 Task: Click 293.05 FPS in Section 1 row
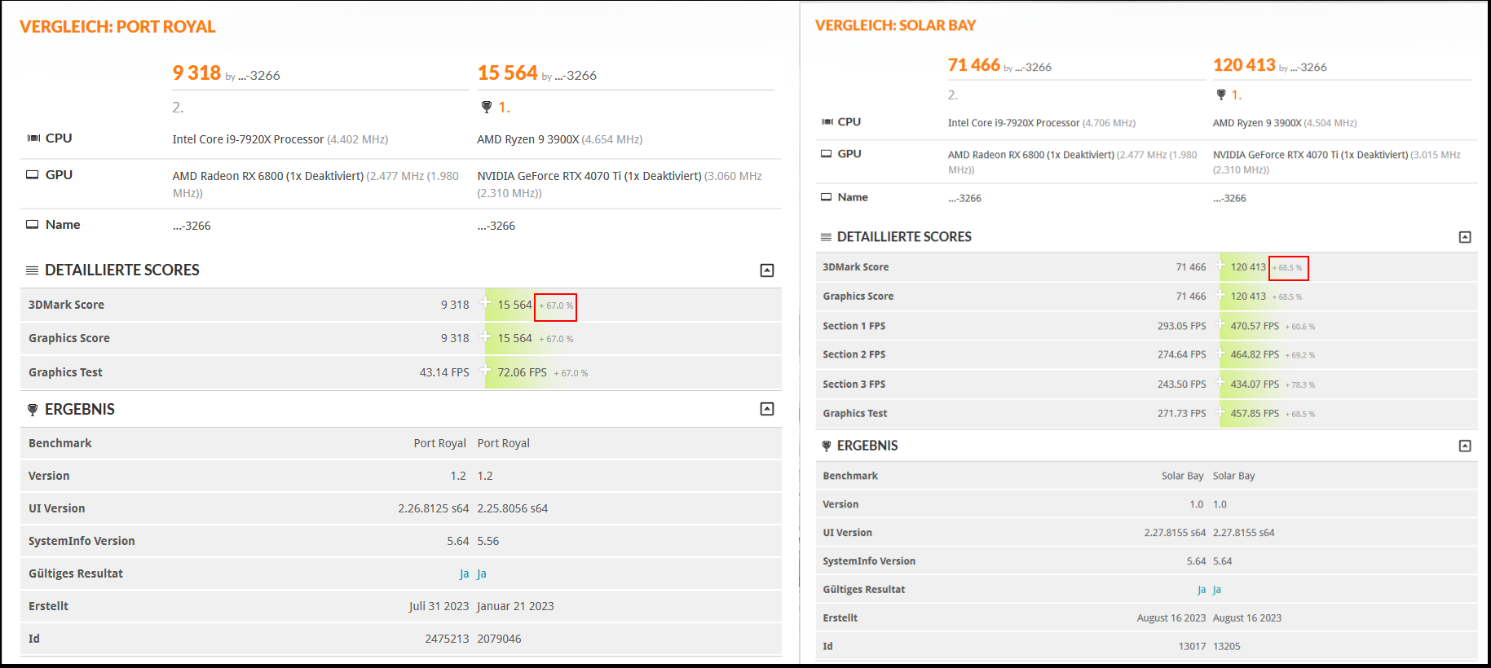coord(1181,326)
